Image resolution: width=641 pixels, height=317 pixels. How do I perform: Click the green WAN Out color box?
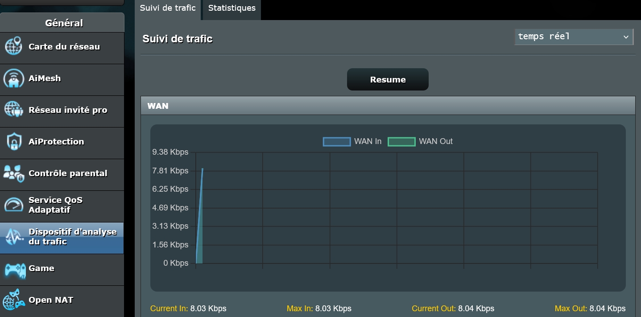tap(401, 141)
